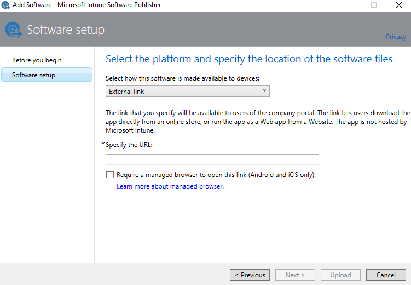Click the Require a managed browser label
The image size is (411, 285).
(216, 175)
